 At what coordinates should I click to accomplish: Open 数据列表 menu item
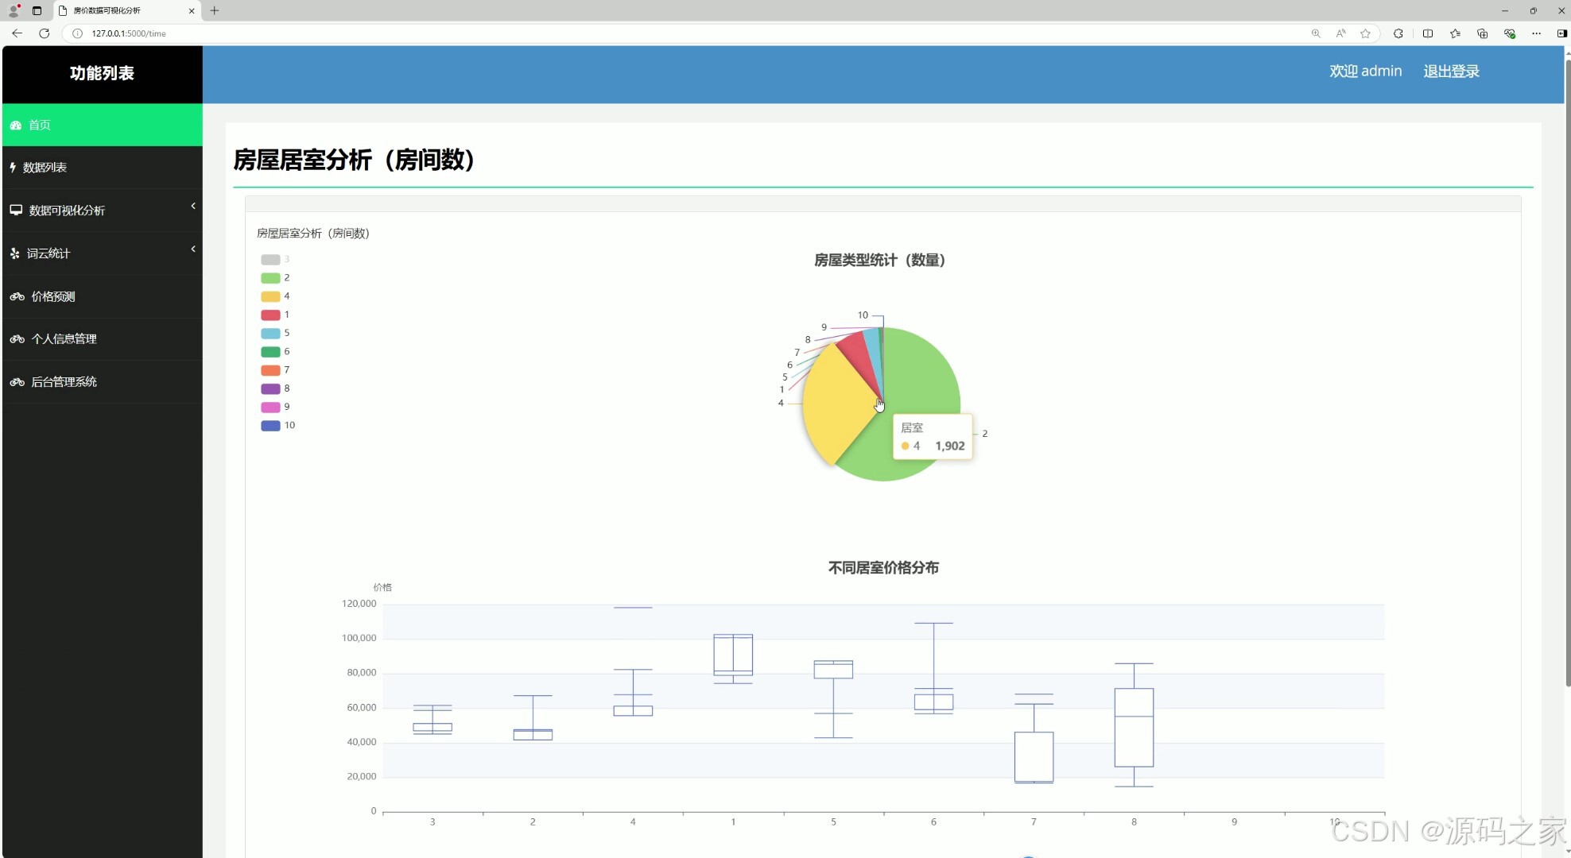coord(45,168)
